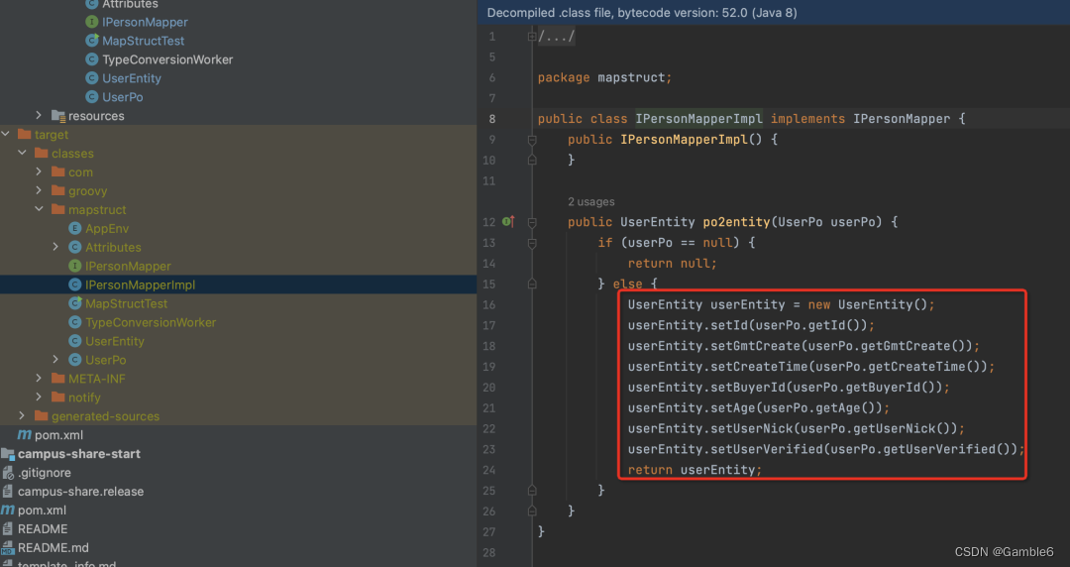This screenshot has height=567, width=1070.
Task: Click 'return userEntity;' on line 24
Action: coord(695,470)
